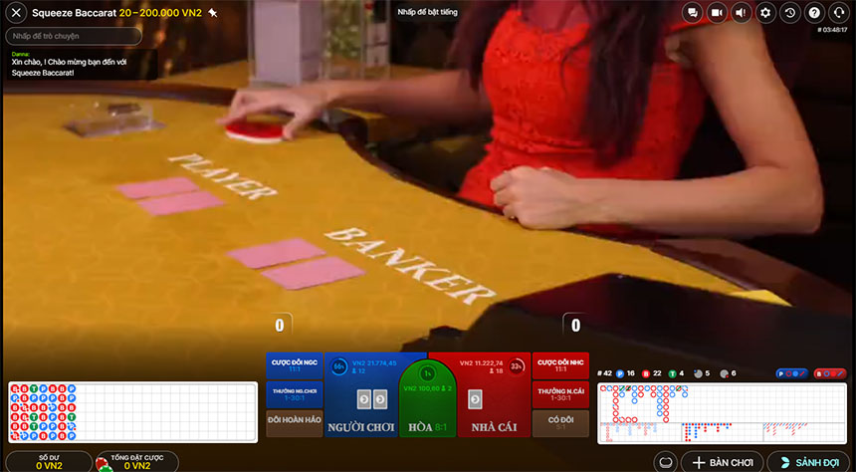The image size is (856, 472).
Task: Bet on Thưởng Ng.Chơi 1-30:1
Action: [295, 394]
